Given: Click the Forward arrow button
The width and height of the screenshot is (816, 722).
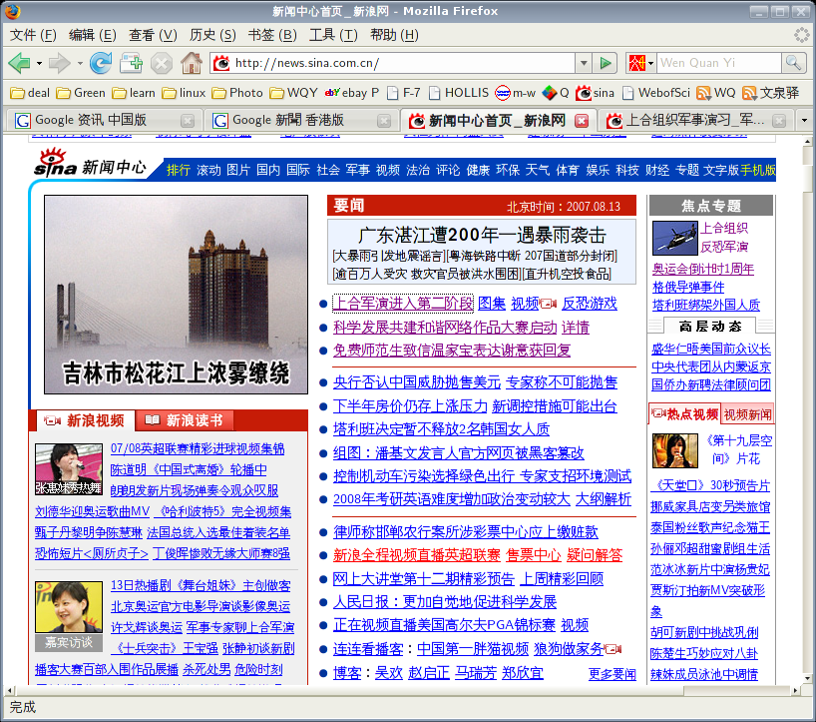Looking at the screenshot, I should [59, 63].
